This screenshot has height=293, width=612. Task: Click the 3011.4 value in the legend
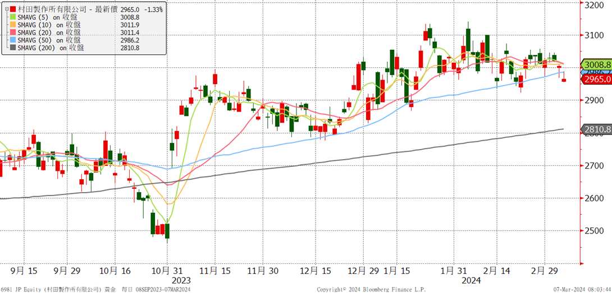coord(130,32)
